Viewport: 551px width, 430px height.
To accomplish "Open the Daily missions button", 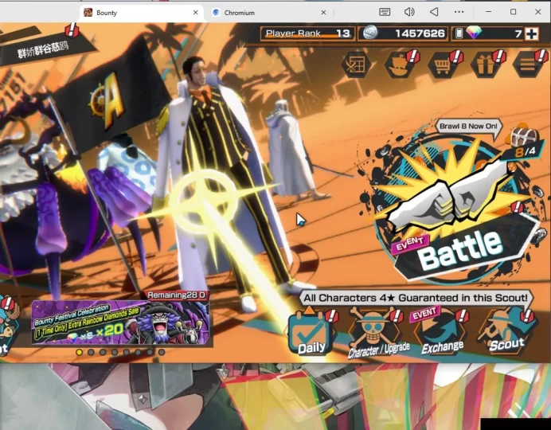I will tap(311, 334).
